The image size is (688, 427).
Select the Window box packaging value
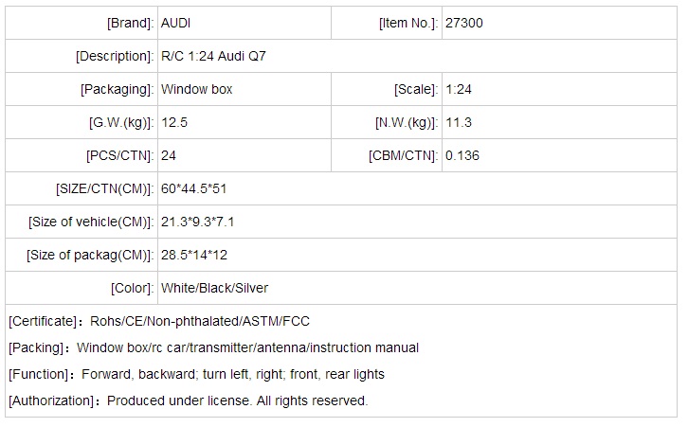pos(196,89)
